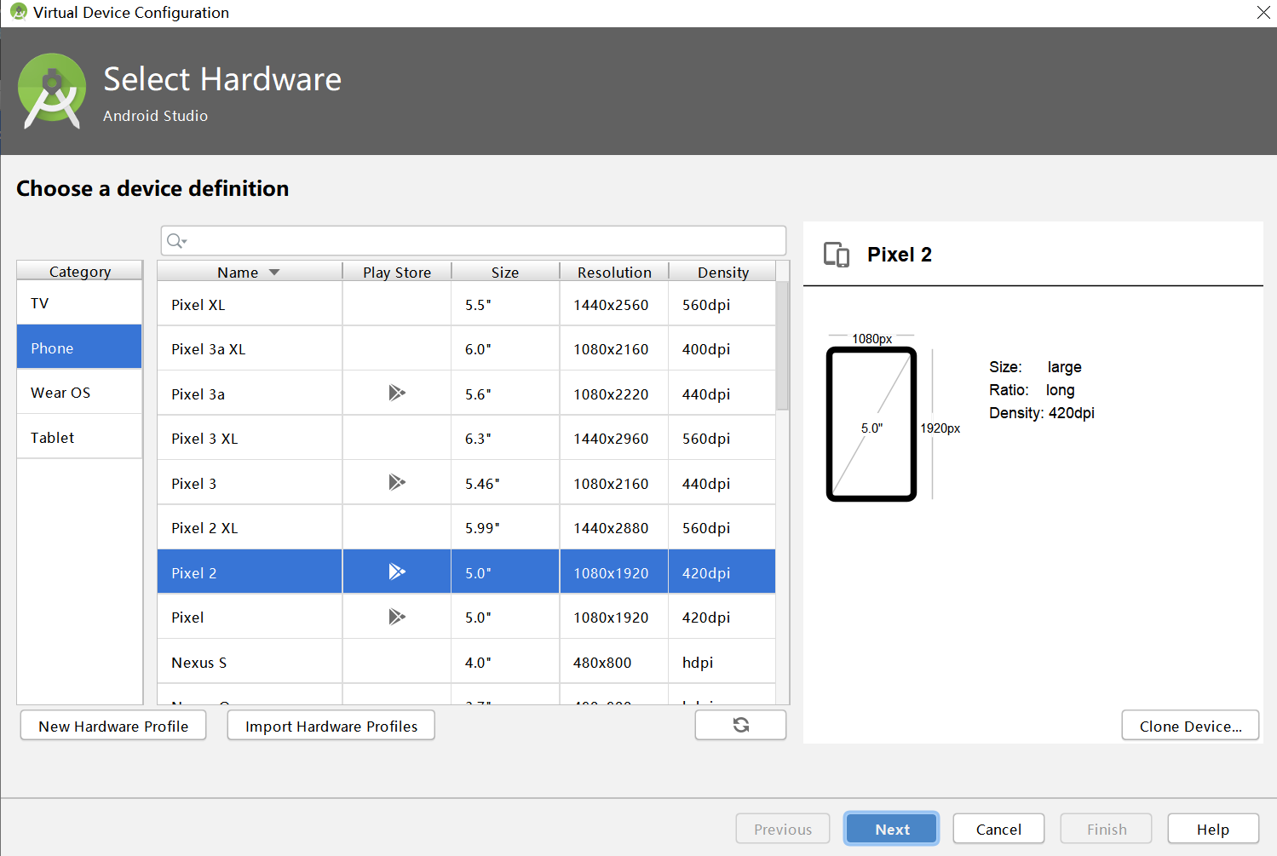Click the device preview phone outline diagram

pos(871,424)
